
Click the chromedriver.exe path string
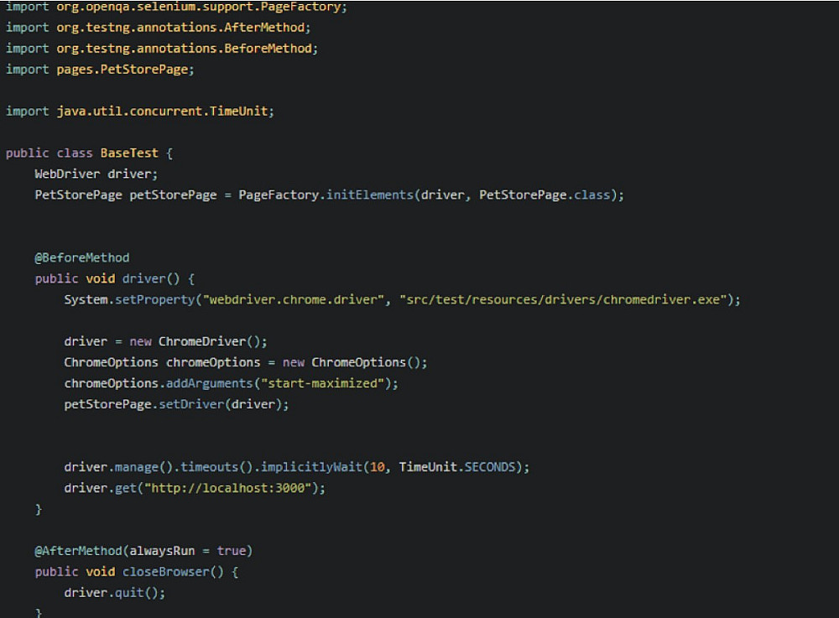(x=563, y=299)
